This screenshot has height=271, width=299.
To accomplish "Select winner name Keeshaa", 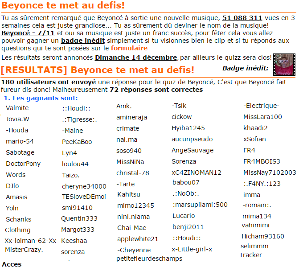I will tap(74, 241).
